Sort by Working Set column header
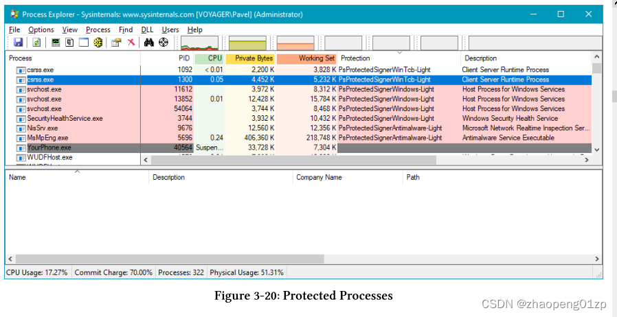The height and width of the screenshot is (317, 617). [x=306, y=58]
